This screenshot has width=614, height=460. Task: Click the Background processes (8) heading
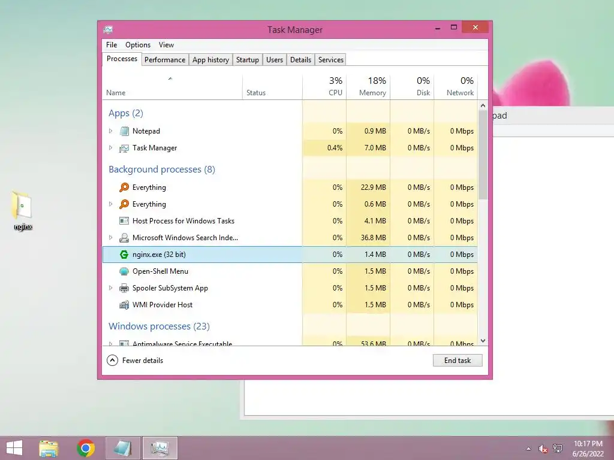tap(162, 170)
